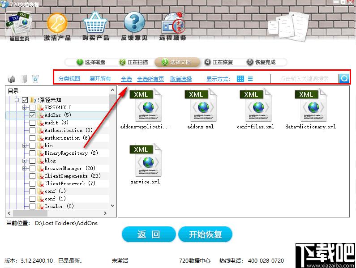Expand the $R25X4UX.0 folder node
This screenshot has width=356, height=268.
pyautogui.click(x=25, y=107)
